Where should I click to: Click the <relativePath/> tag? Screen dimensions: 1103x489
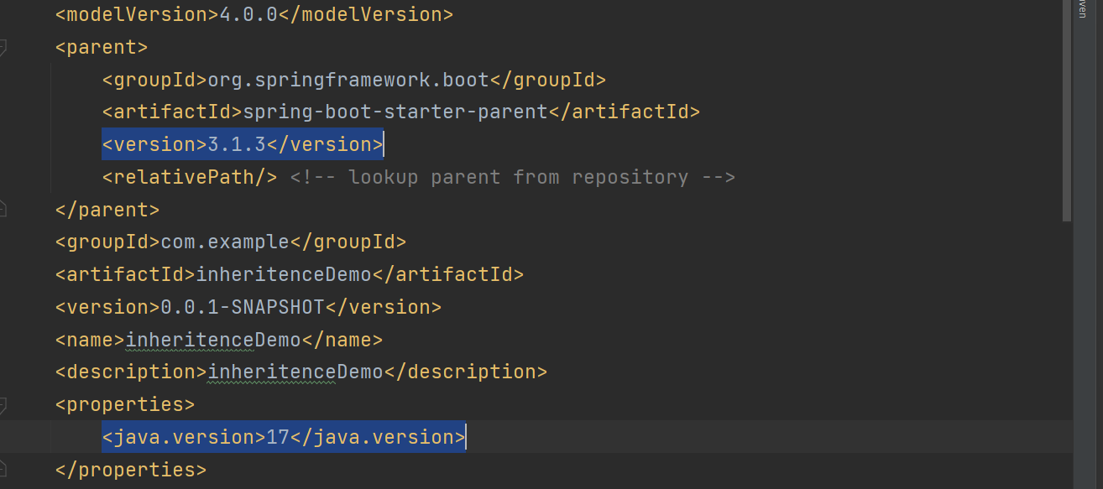[x=190, y=177]
